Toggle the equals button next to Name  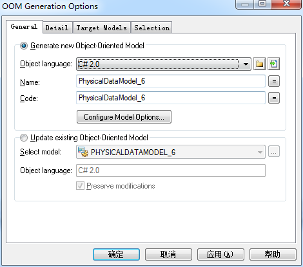(x=274, y=81)
